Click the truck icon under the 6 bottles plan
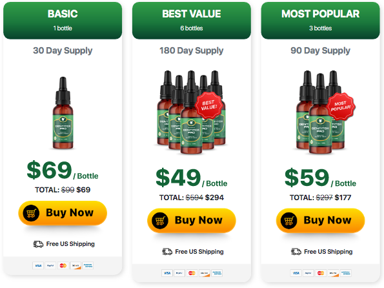 [x=167, y=251]
